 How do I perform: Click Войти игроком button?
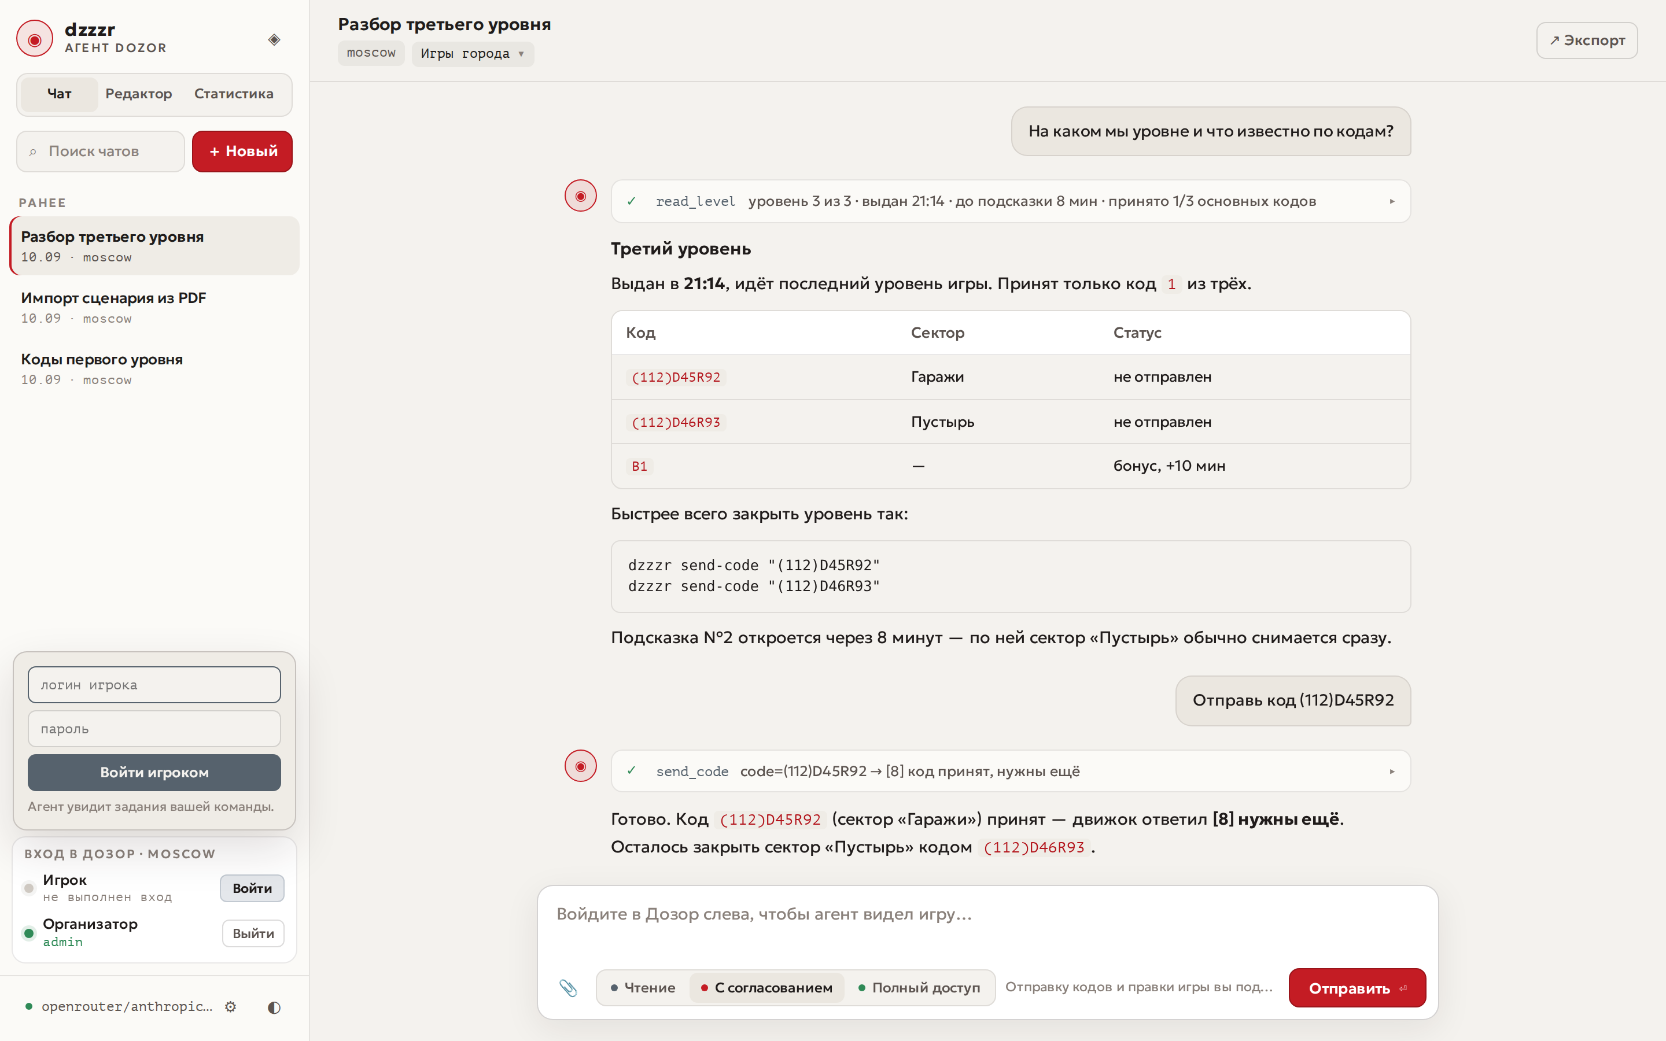(x=154, y=773)
